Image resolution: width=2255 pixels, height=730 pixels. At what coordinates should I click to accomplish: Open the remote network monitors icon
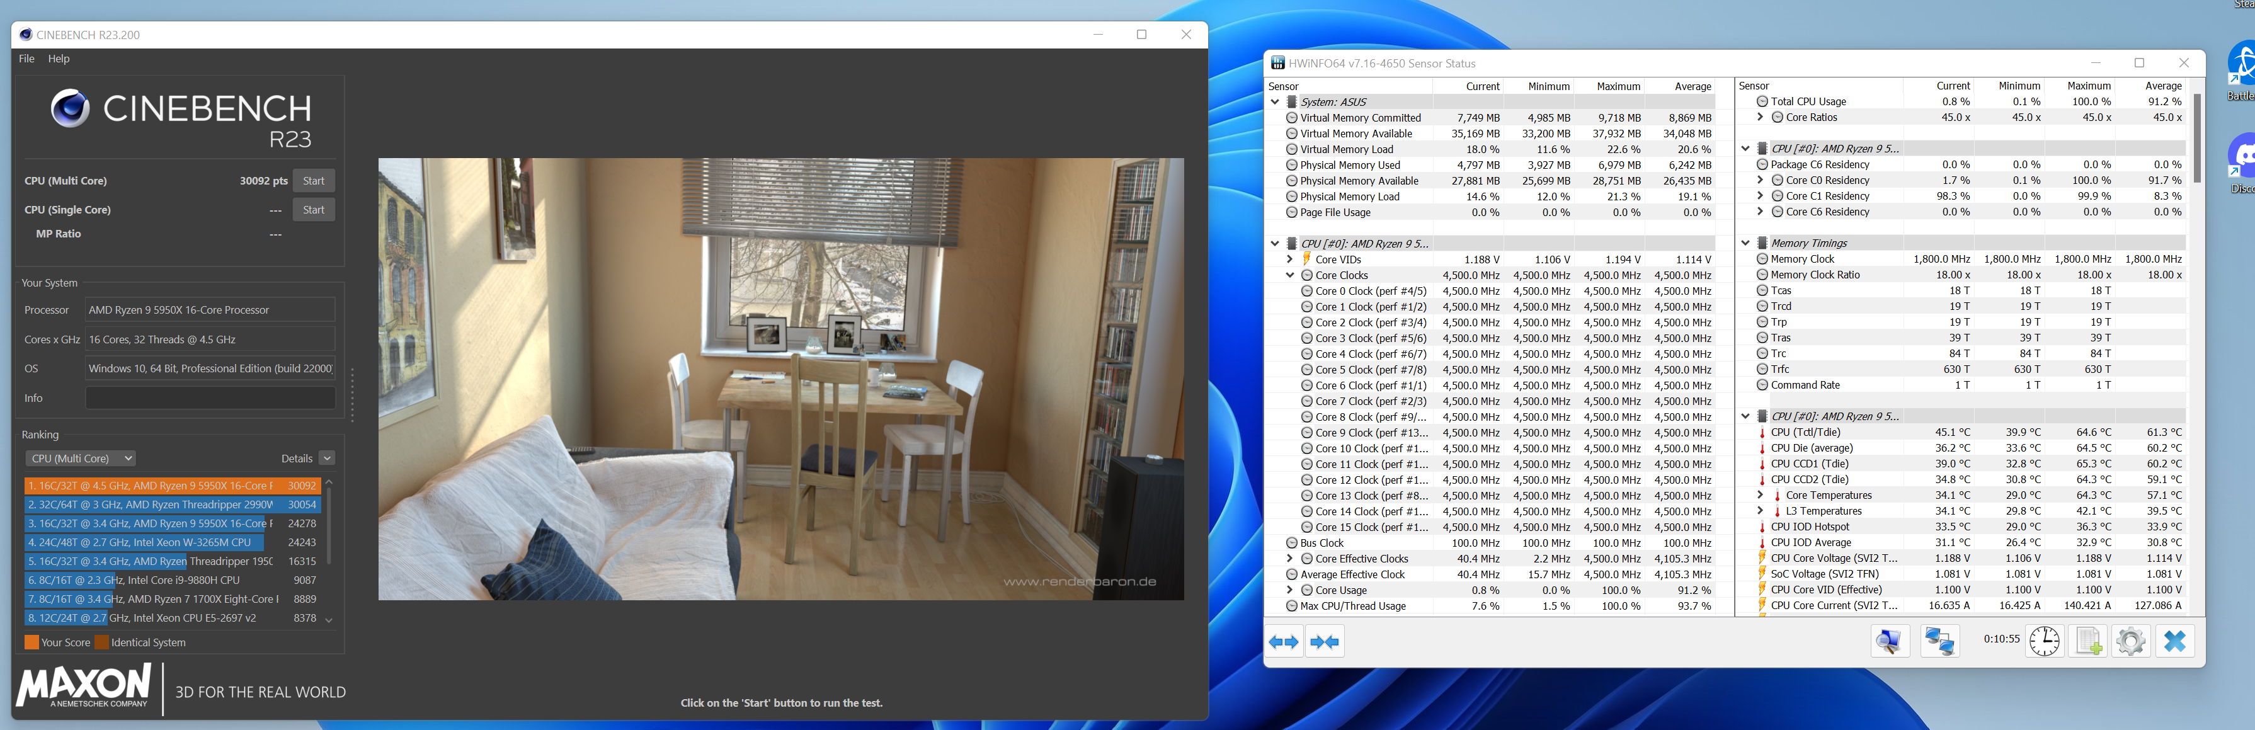1939,642
